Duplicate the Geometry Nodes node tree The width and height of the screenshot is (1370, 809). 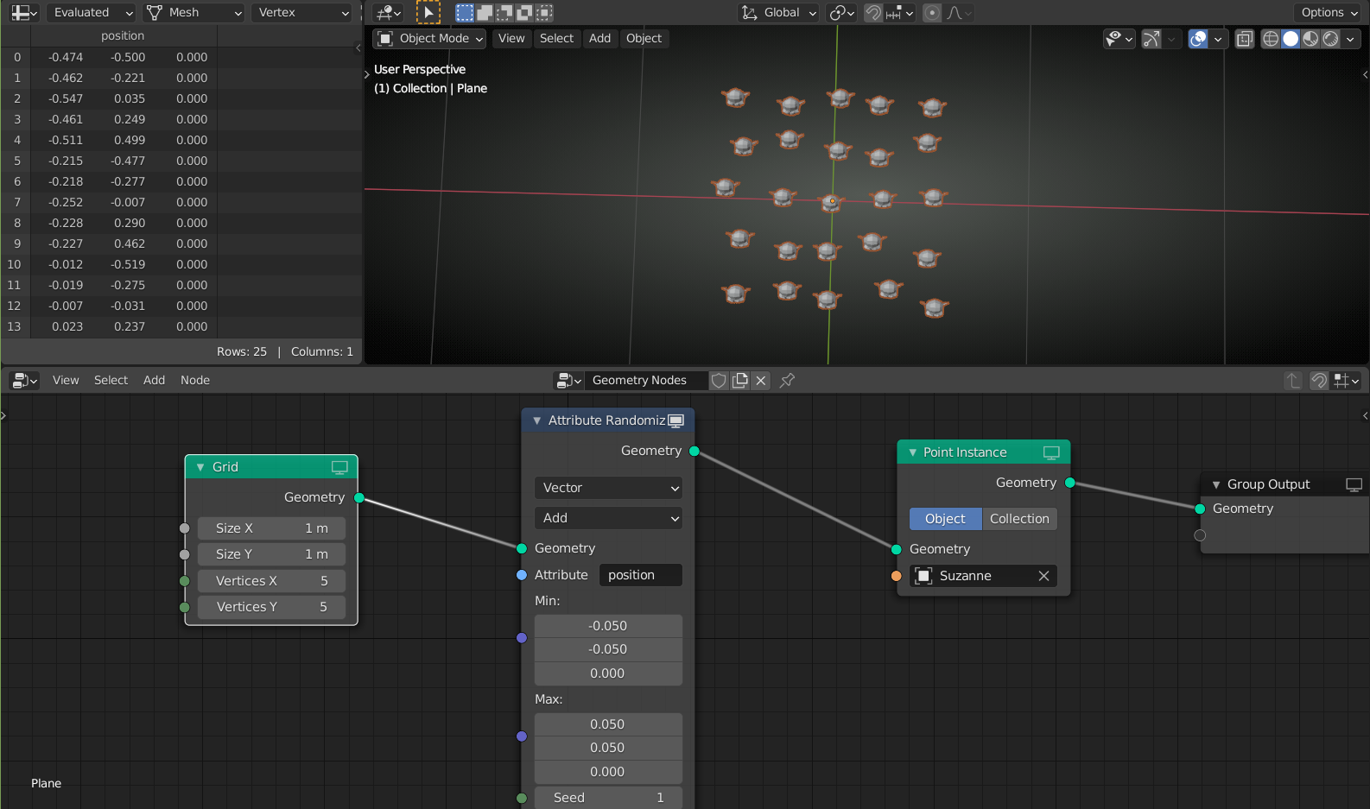[x=740, y=381]
